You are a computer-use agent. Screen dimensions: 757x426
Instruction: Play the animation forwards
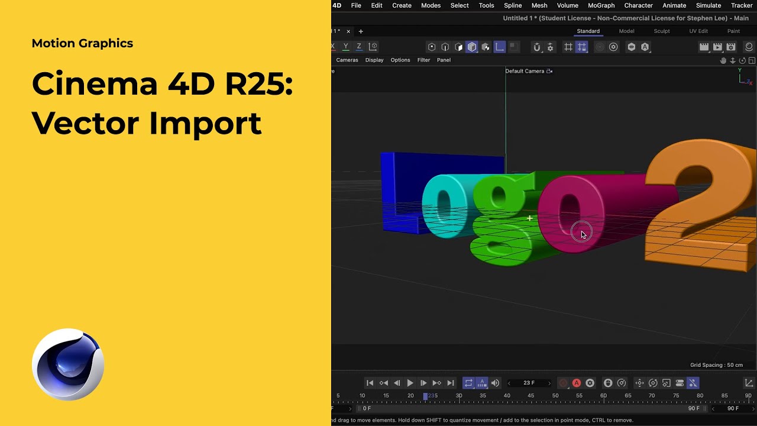(x=410, y=383)
